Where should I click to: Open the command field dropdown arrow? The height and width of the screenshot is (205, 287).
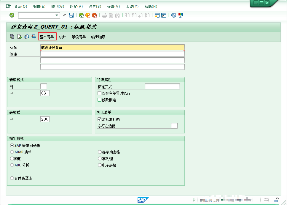57,15
